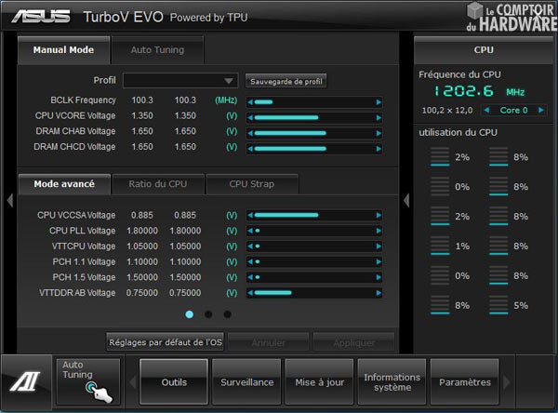The image size is (558, 413).
Task: Switch to the Auto Tuning tab
Action: 157,50
